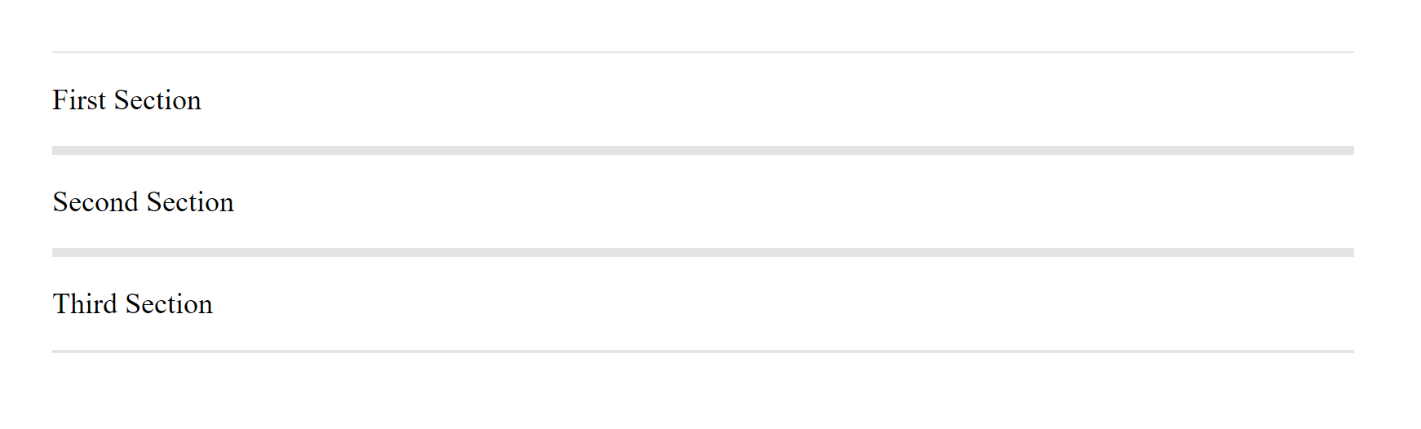1421x429 pixels.
Task: Toggle the Second Section accordion row
Action: (x=702, y=201)
